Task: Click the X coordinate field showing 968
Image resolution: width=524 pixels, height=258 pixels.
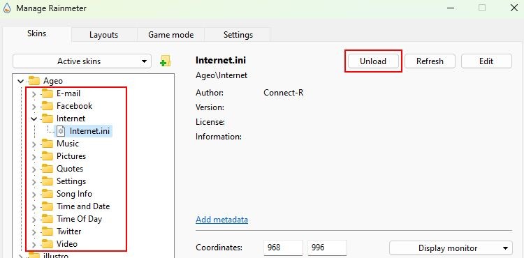Action: [x=283, y=248]
